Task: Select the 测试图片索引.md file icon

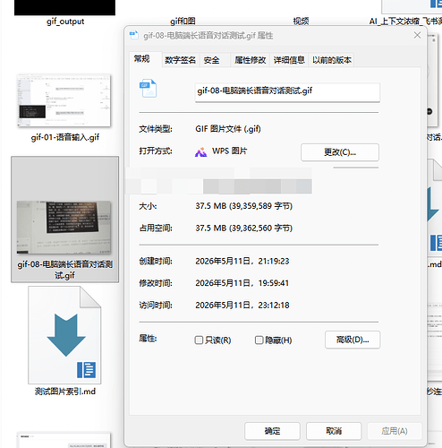Action: 64,335
